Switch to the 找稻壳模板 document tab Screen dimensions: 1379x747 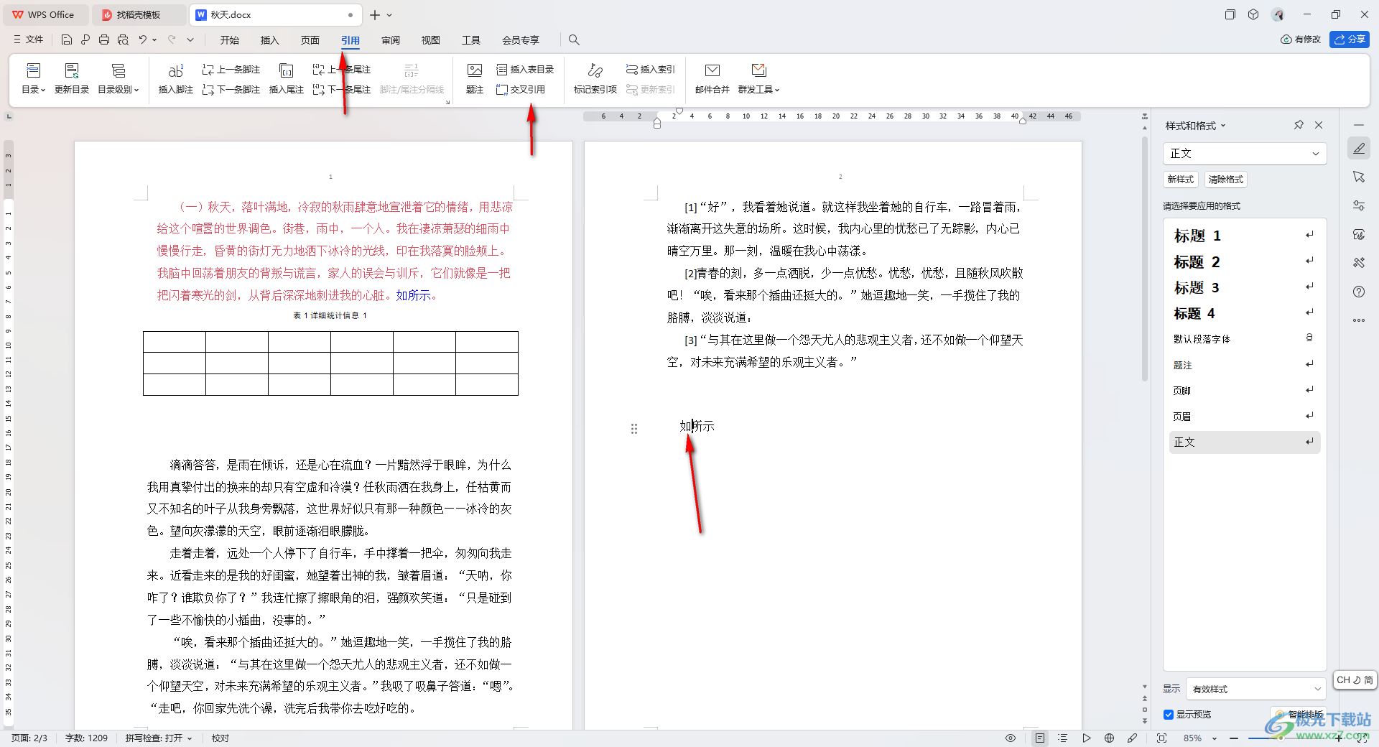138,15
